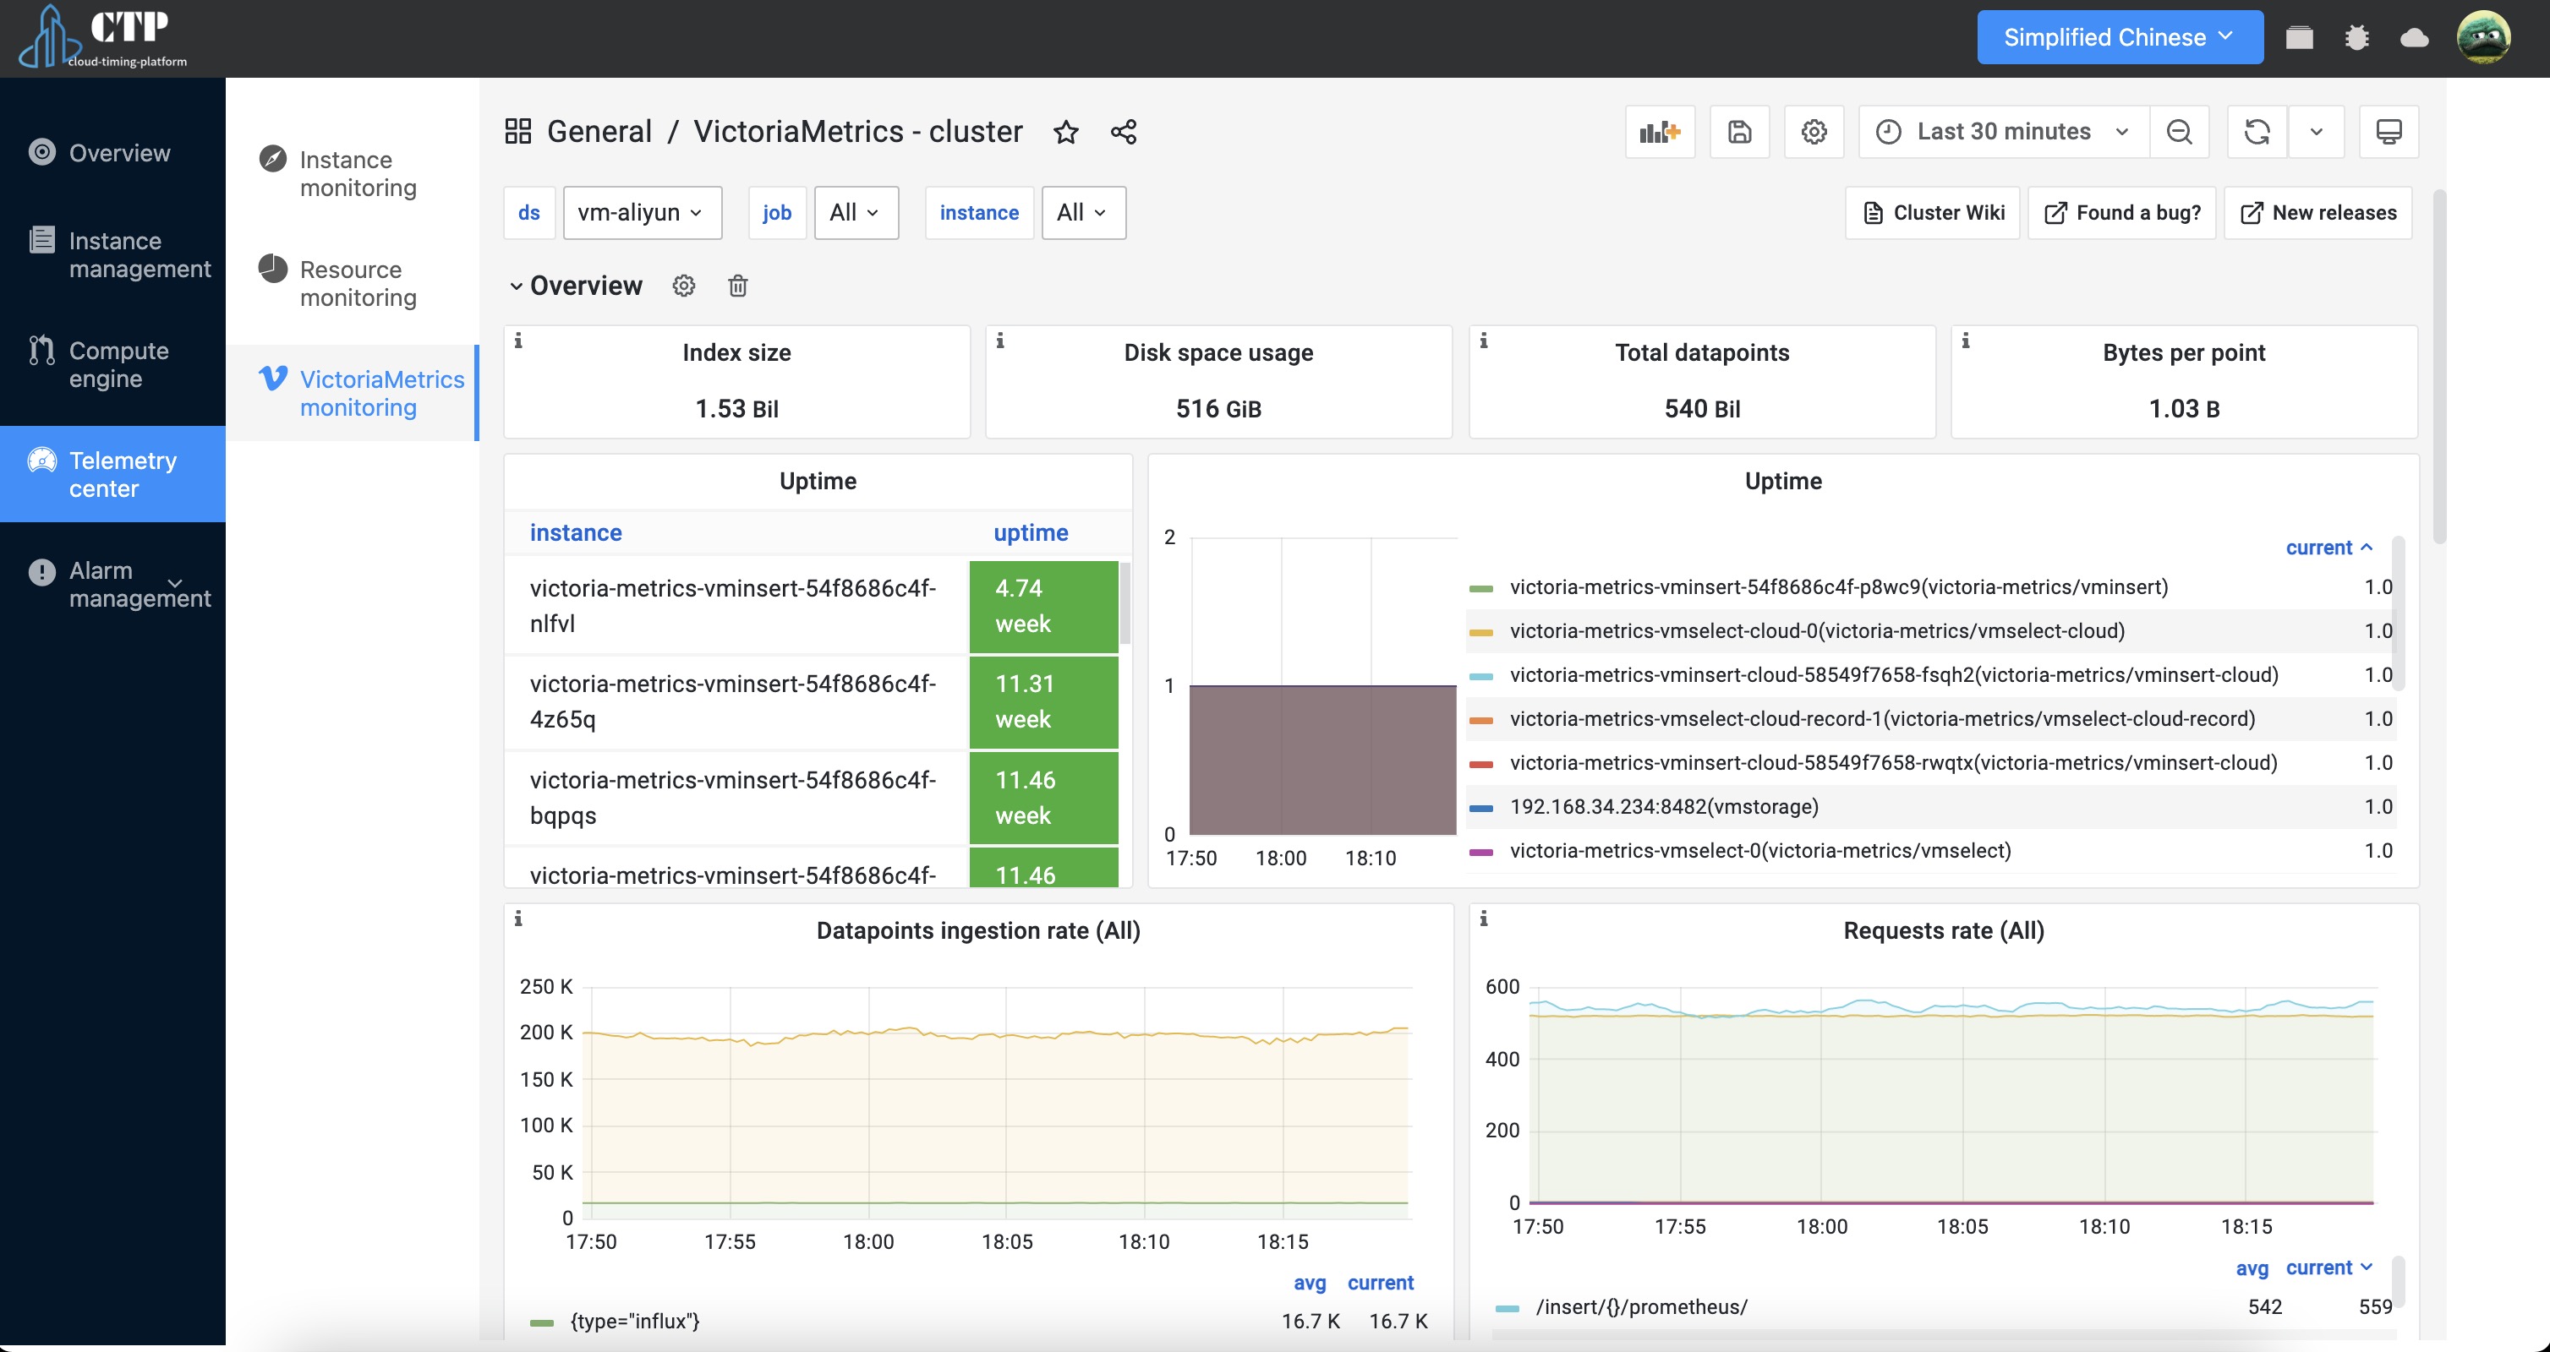Image resolution: width=2550 pixels, height=1352 pixels.
Task: Toggle victoria-metrics-vmselect-0 series in legend
Action: pos(1760,851)
